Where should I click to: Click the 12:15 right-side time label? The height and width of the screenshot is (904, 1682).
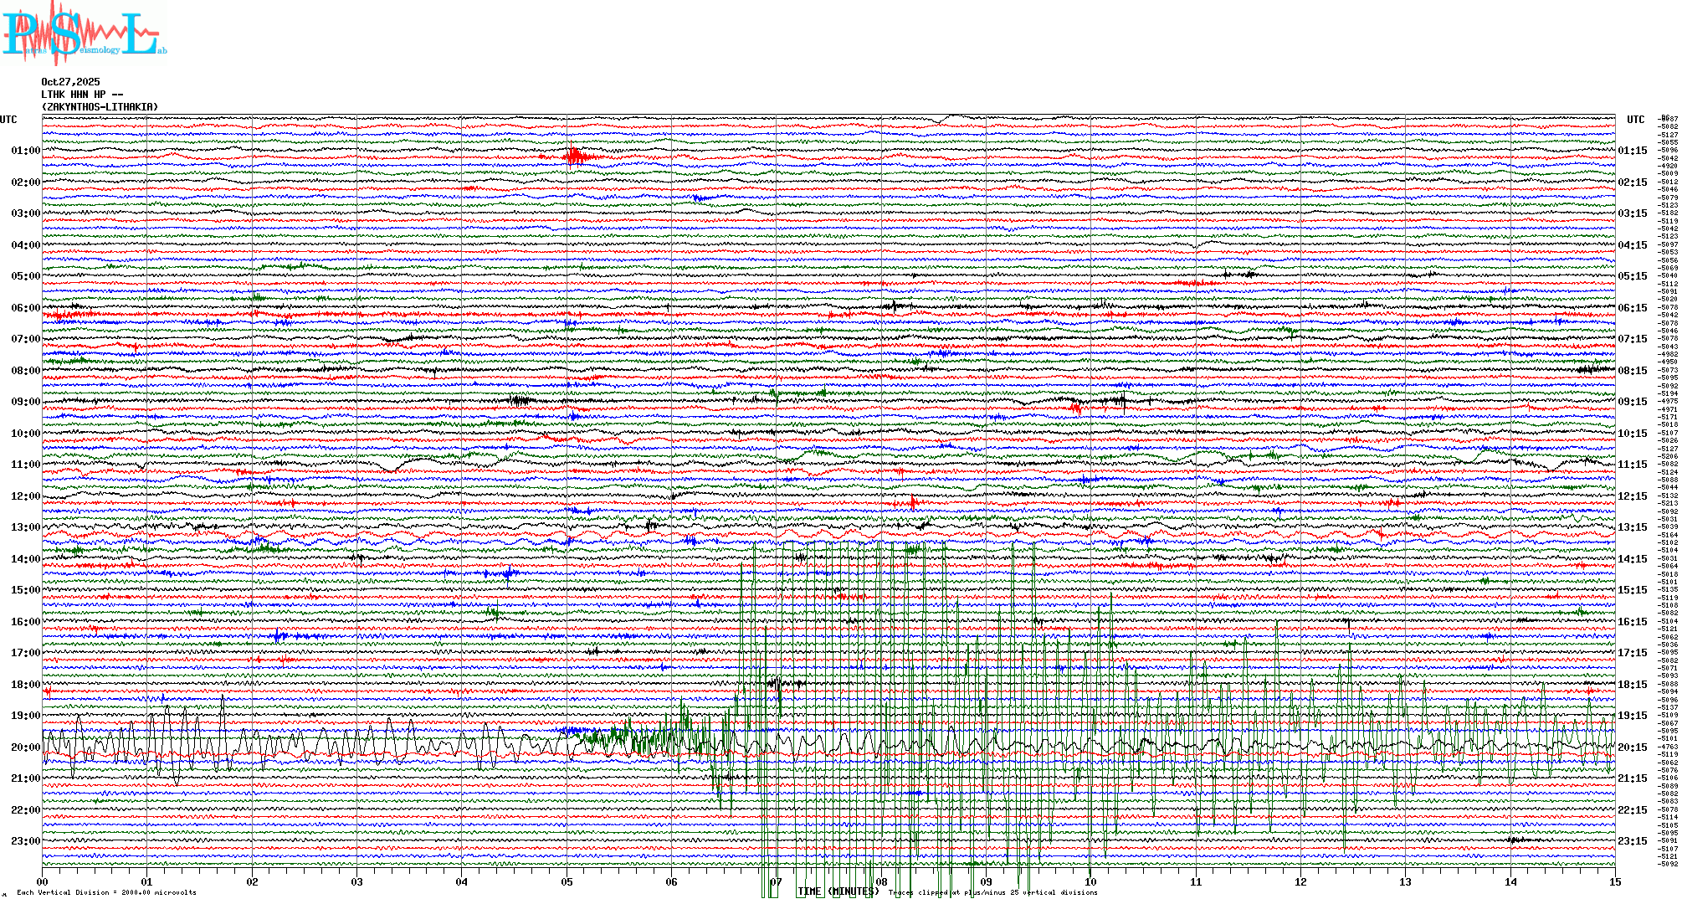click(x=1632, y=496)
